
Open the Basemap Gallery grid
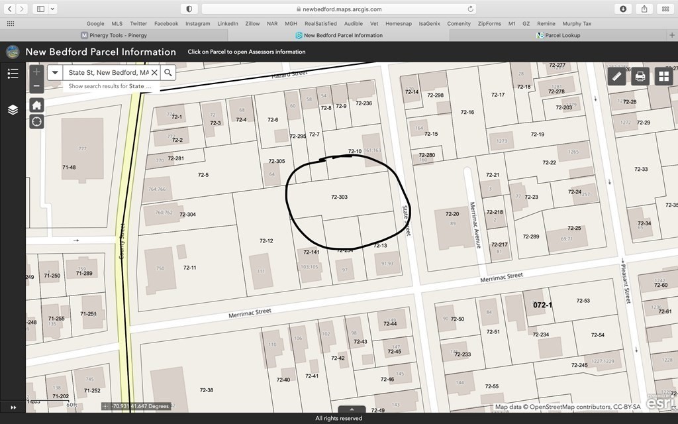point(663,76)
